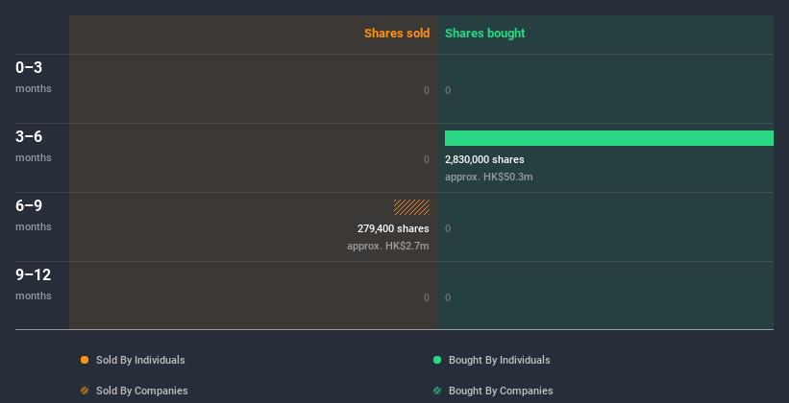The height and width of the screenshot is (403, 789).
Task: Click the 0–3 months shares bought zero
Action: tap(448, 90)
